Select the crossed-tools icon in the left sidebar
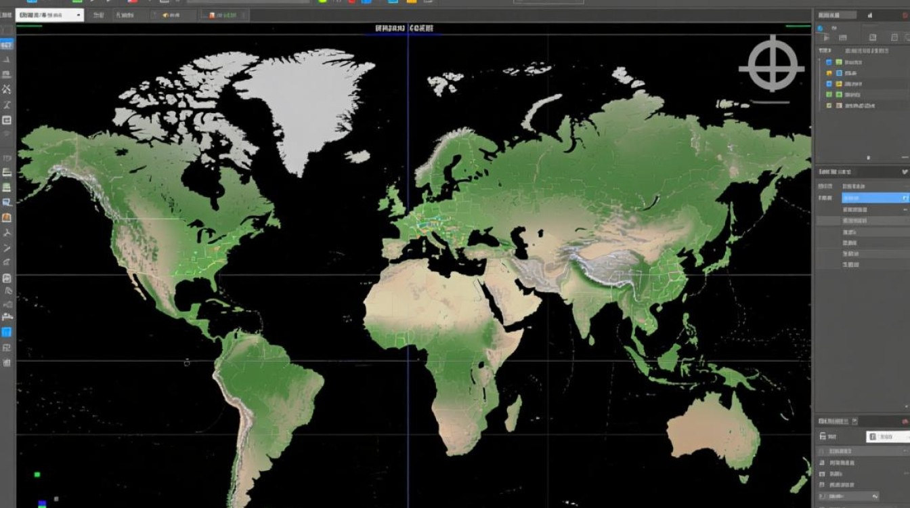The width and height of the screenshot is (910, 508). tap(6, 89)
